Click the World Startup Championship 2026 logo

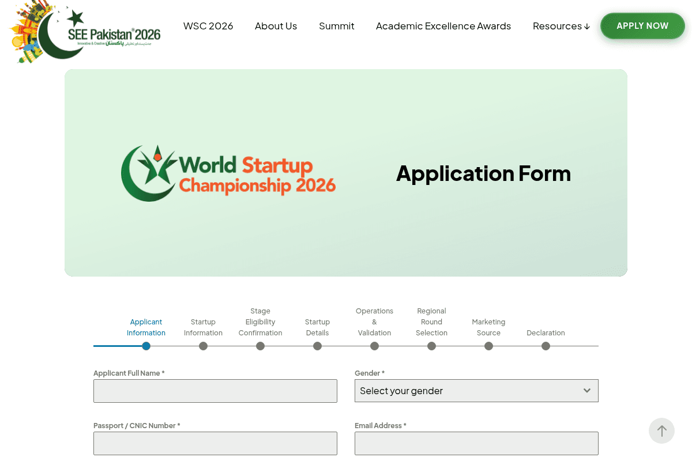[x=228, y=172]
